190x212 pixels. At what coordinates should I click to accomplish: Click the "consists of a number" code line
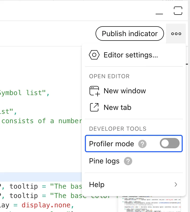tap(42, 121)
